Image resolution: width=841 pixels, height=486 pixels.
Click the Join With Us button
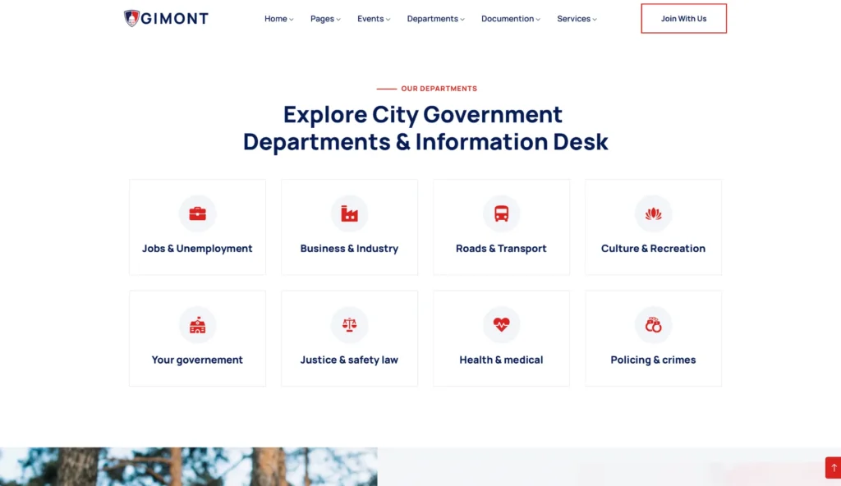[x=683, y=19]
